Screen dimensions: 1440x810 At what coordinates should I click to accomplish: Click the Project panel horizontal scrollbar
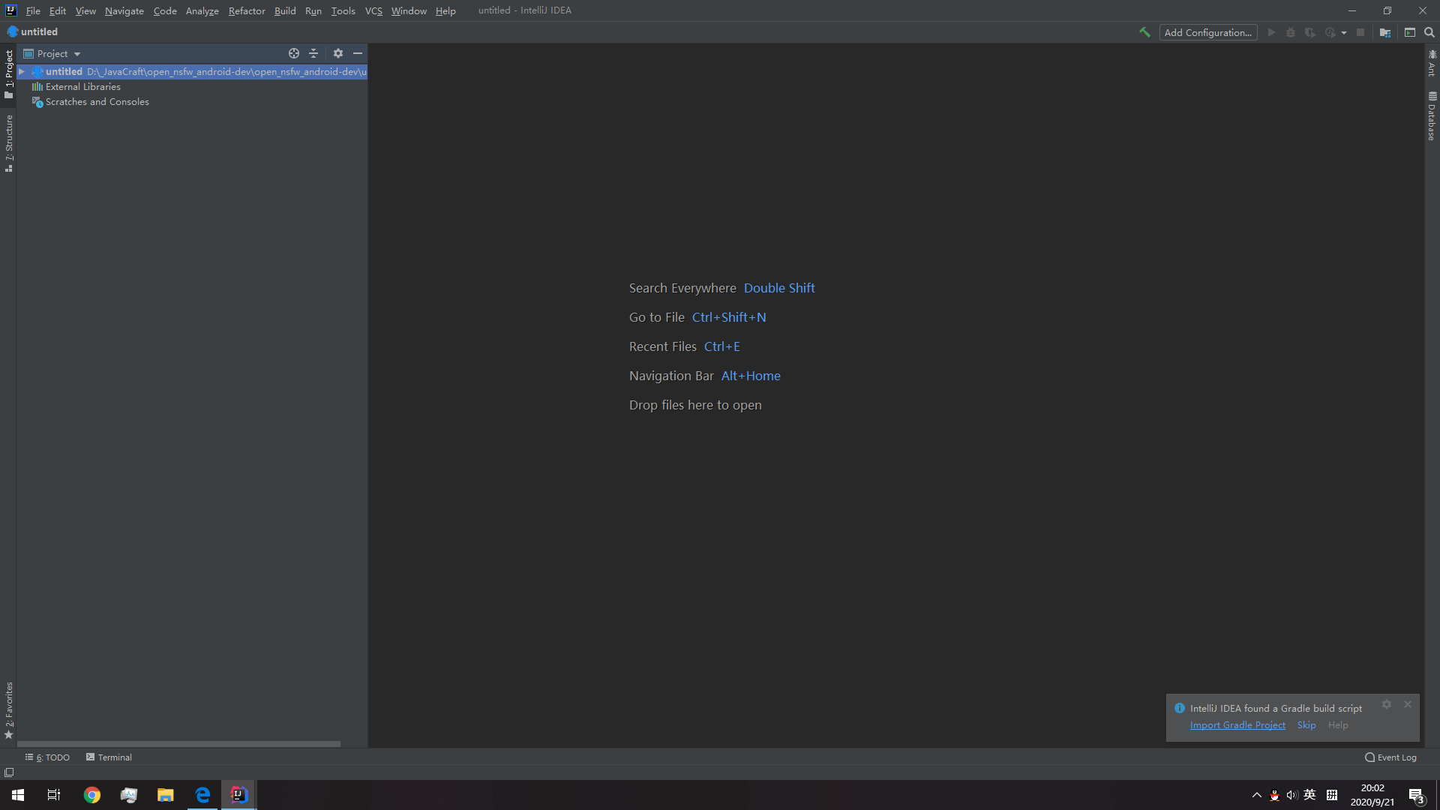(x=178, y=744)
